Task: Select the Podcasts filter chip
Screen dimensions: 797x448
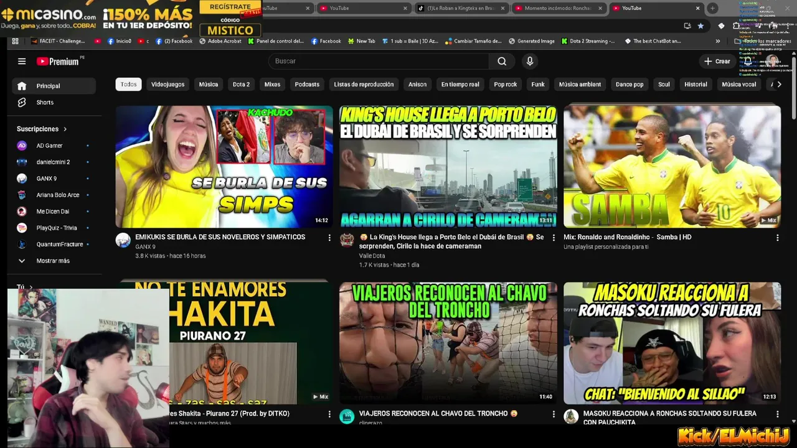Action: (307, 84)
